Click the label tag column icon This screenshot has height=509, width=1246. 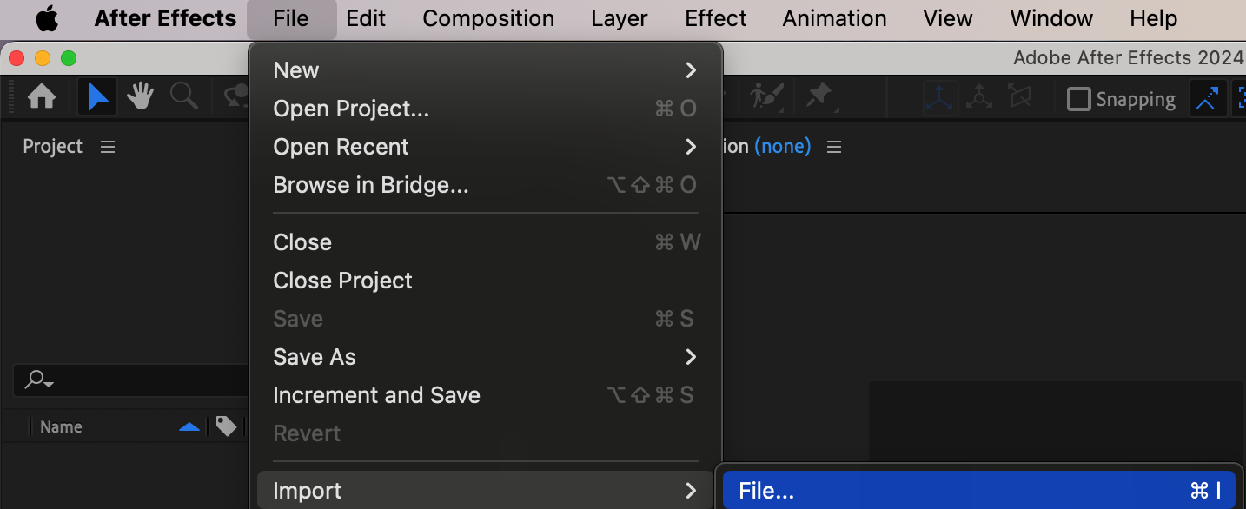tap(226, 426)
